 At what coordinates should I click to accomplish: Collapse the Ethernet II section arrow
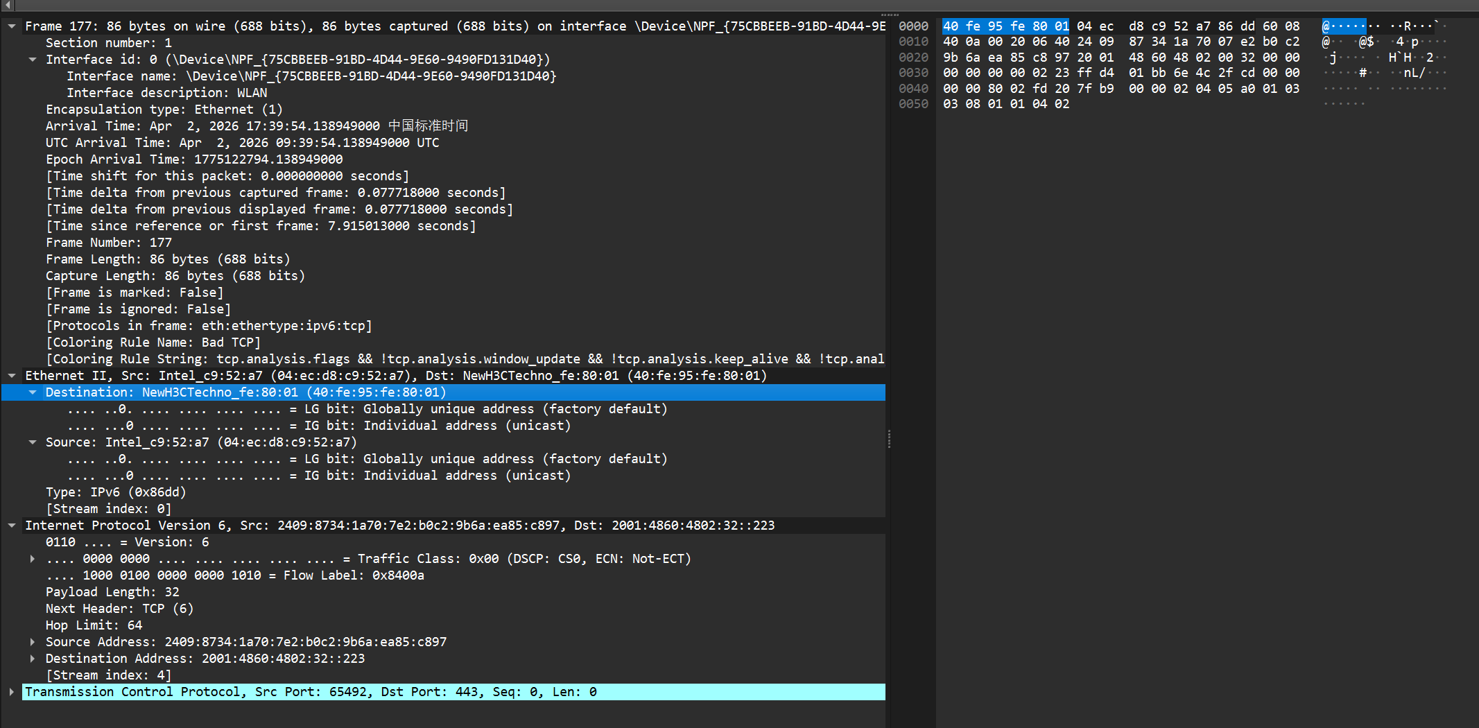pyautogui.click(x=12, y=376)
